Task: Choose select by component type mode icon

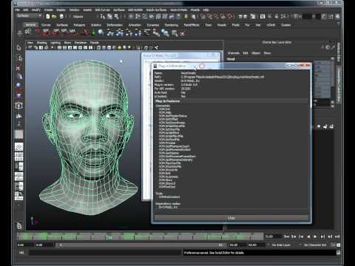Action: click(x=116, y=16)
